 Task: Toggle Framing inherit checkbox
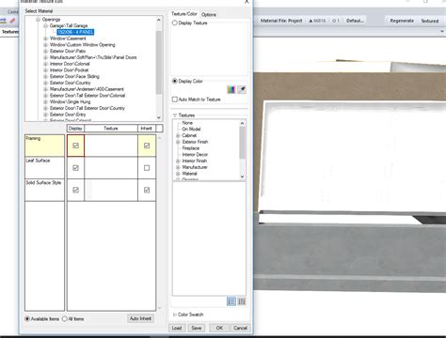pyautogui.click(x=147, y=146)
